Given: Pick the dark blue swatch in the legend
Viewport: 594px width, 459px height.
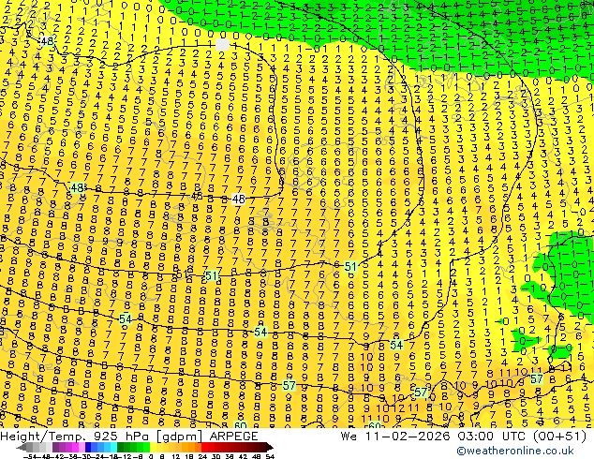Looking at the screenshot, I should 88,447.
